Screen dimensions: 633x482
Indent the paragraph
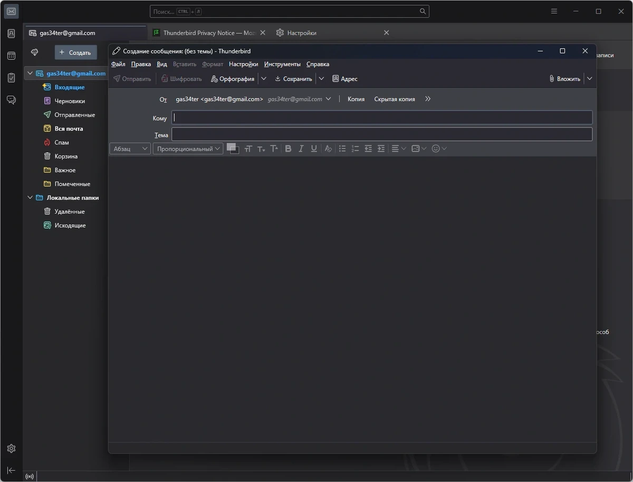381,149
